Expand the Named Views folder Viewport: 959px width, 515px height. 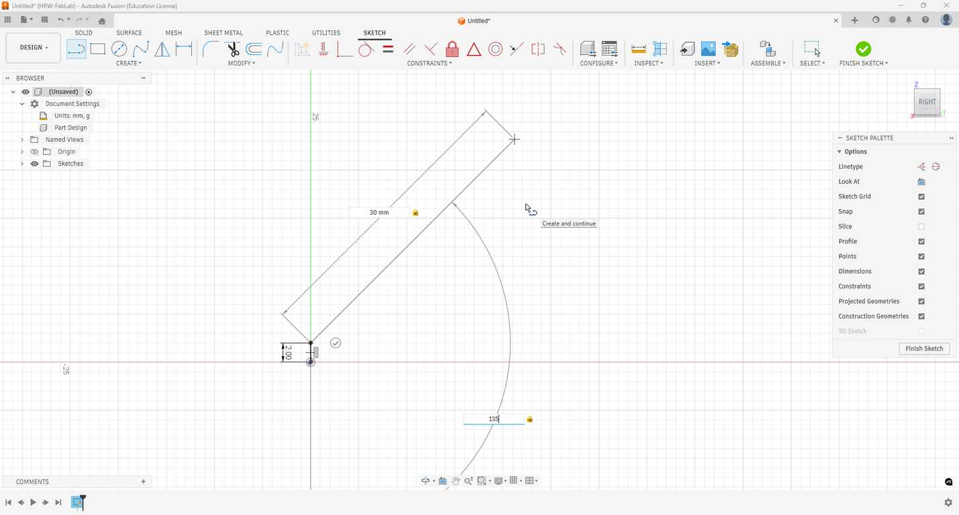pos(22,139)
